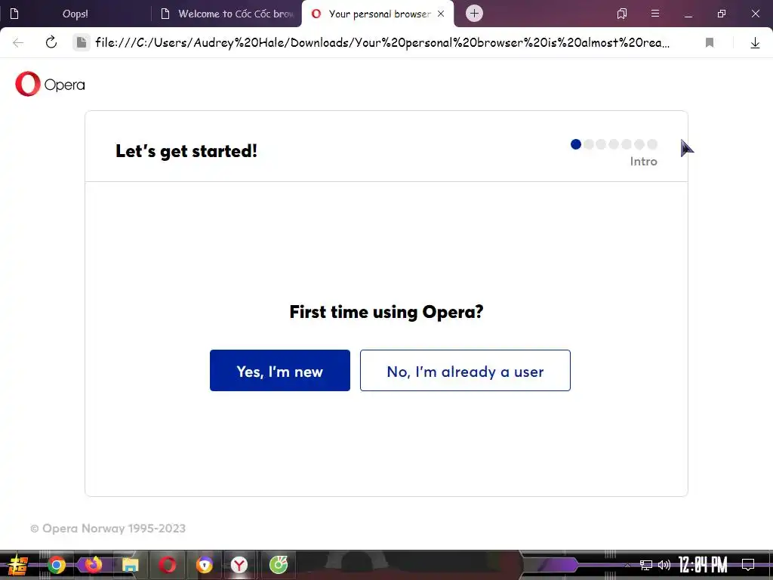The height and width of the screenshot is (580, 773).
Task: Open the tab manager icon in the title bar
Action: 622,14
